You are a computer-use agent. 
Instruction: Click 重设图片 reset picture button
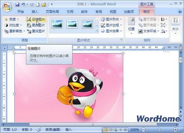36,31
